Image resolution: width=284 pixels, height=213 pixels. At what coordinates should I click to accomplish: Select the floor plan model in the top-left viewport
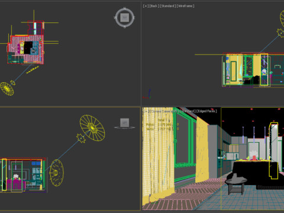click(x=26, y=43)
